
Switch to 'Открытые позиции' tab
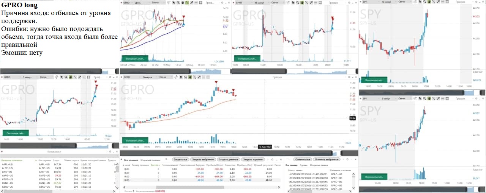pyautogui.click(x=150, y=159)
